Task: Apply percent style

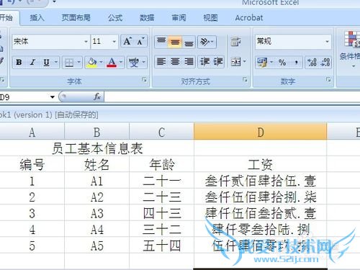Action: click(x=282, y=63)
